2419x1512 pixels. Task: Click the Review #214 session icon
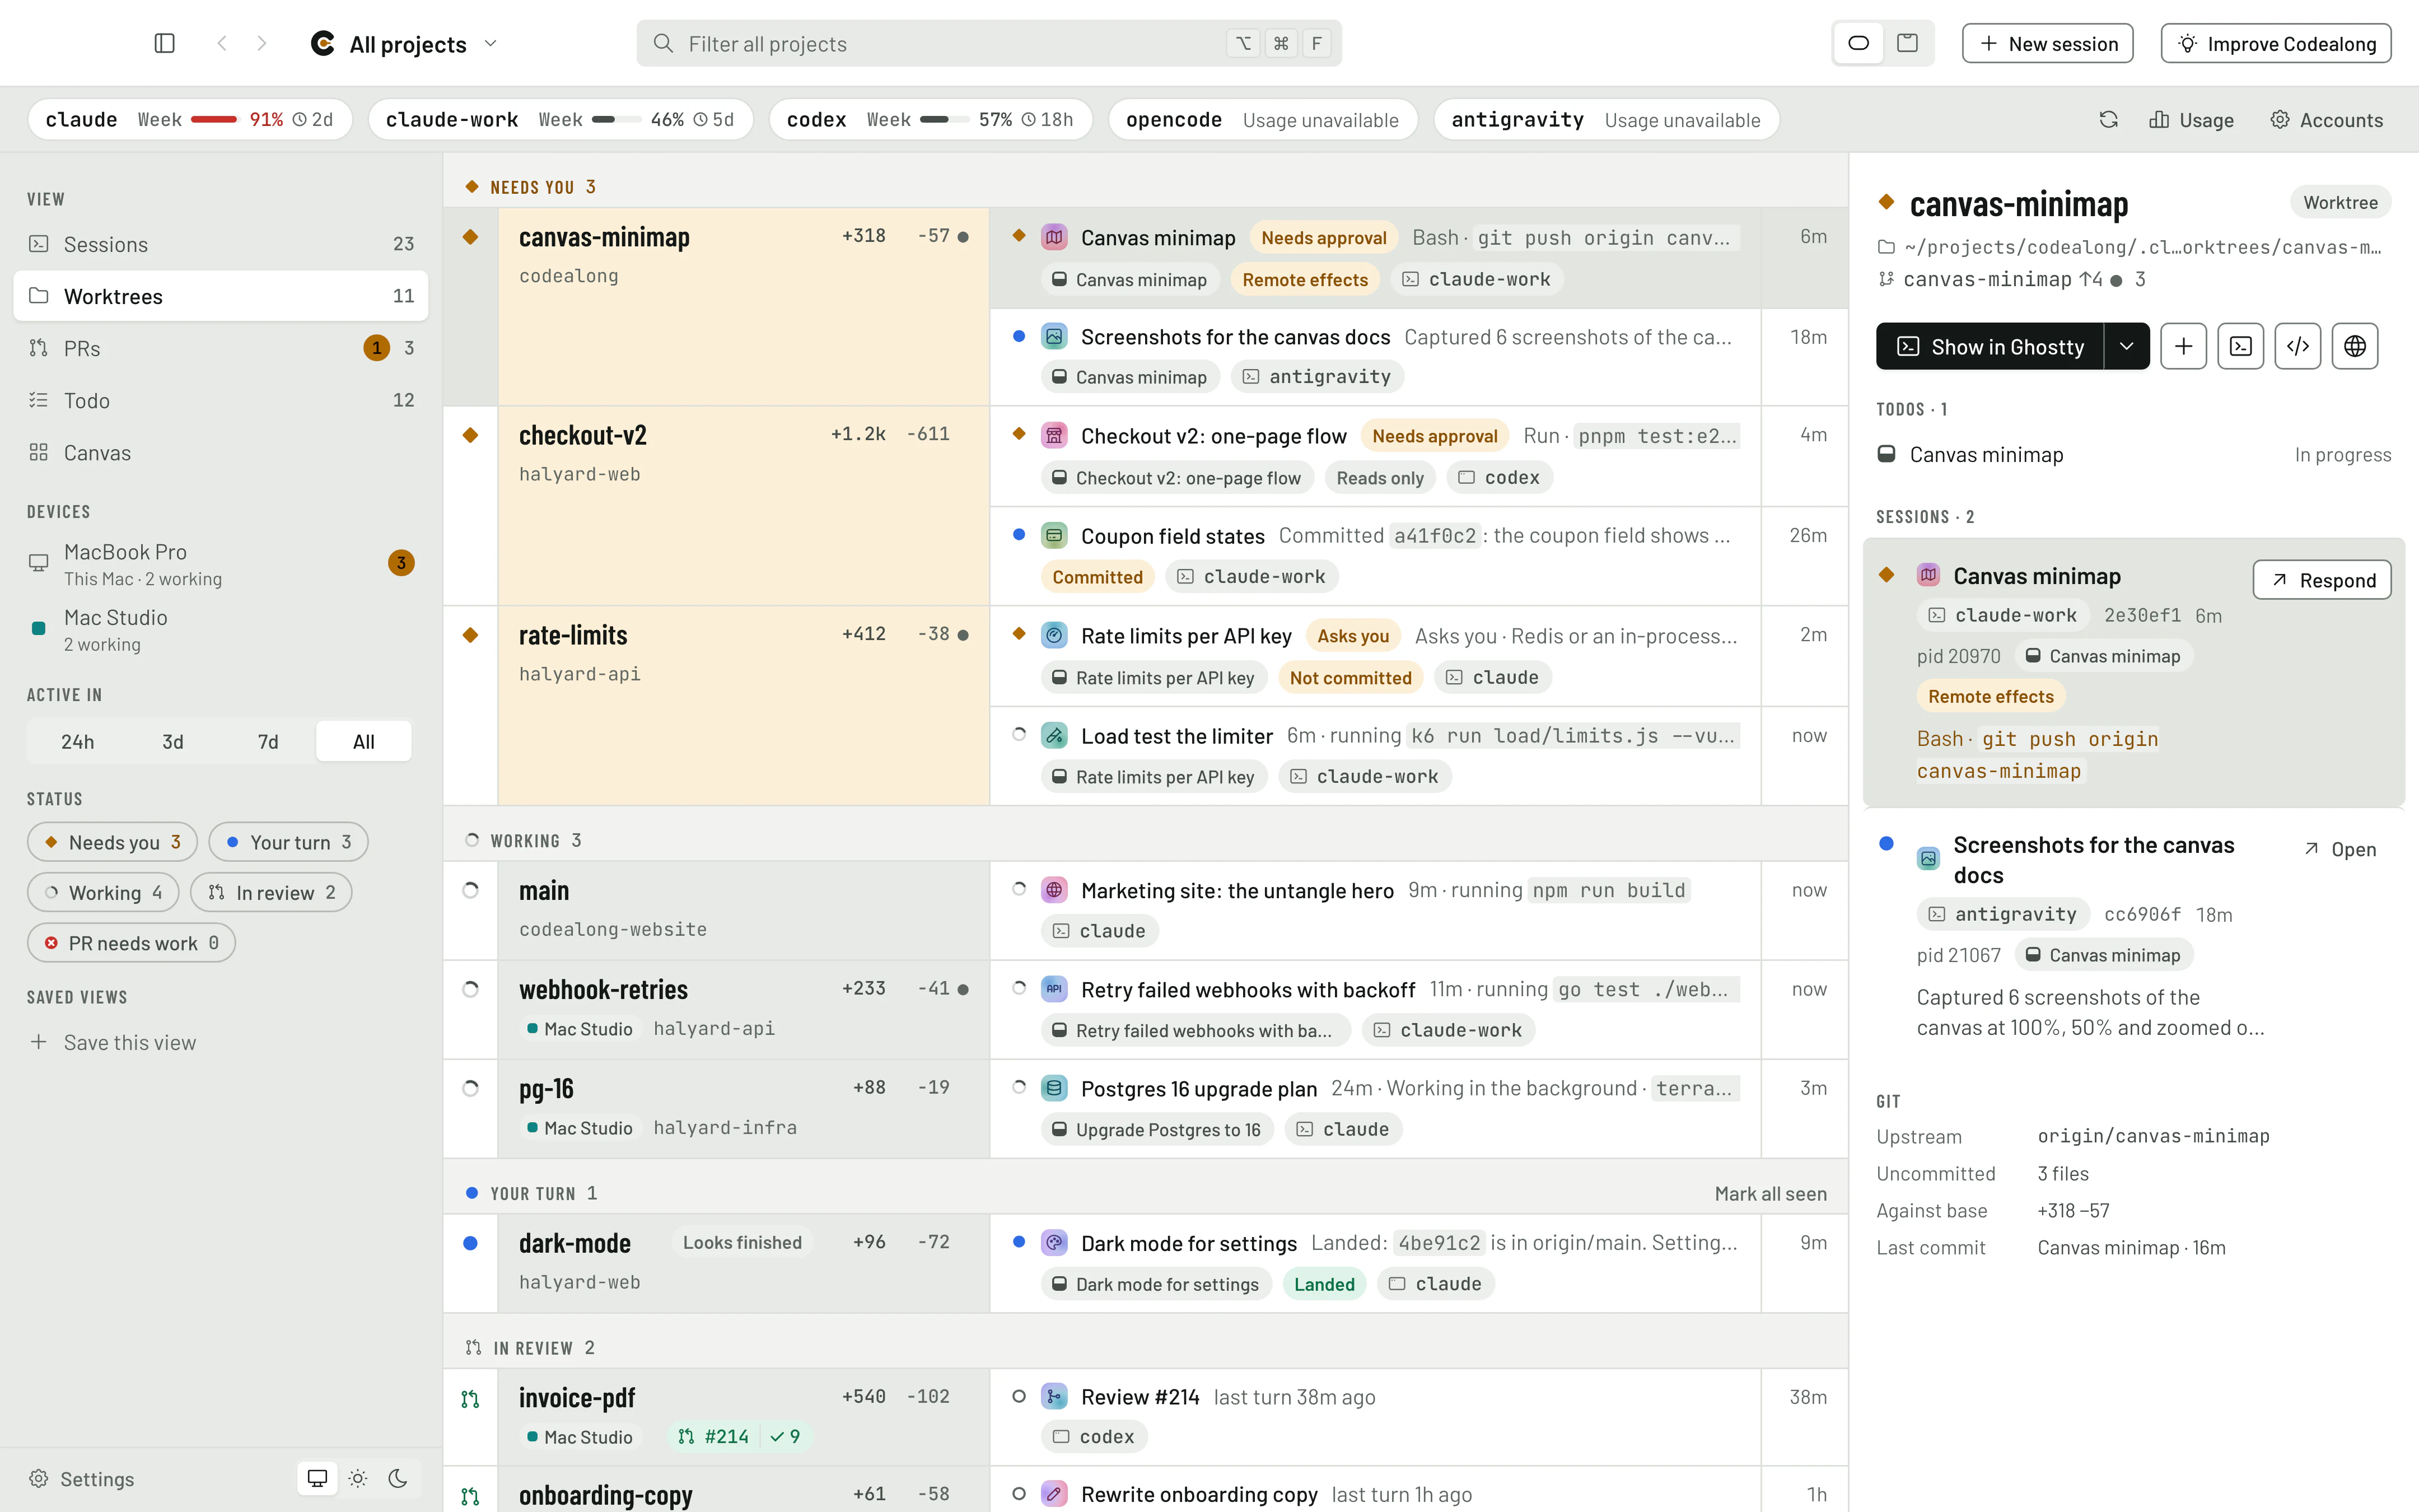tap(1054, 1396)
